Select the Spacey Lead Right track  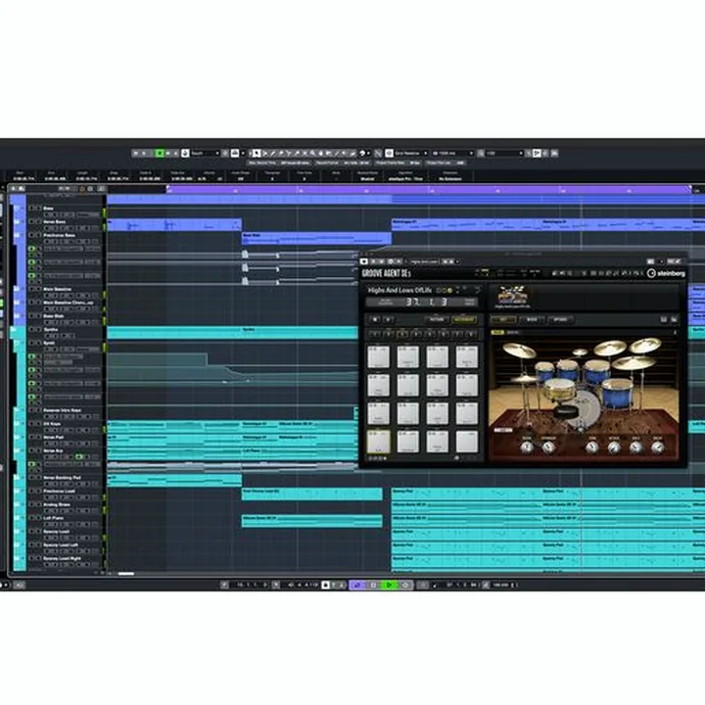click(62, 558)
